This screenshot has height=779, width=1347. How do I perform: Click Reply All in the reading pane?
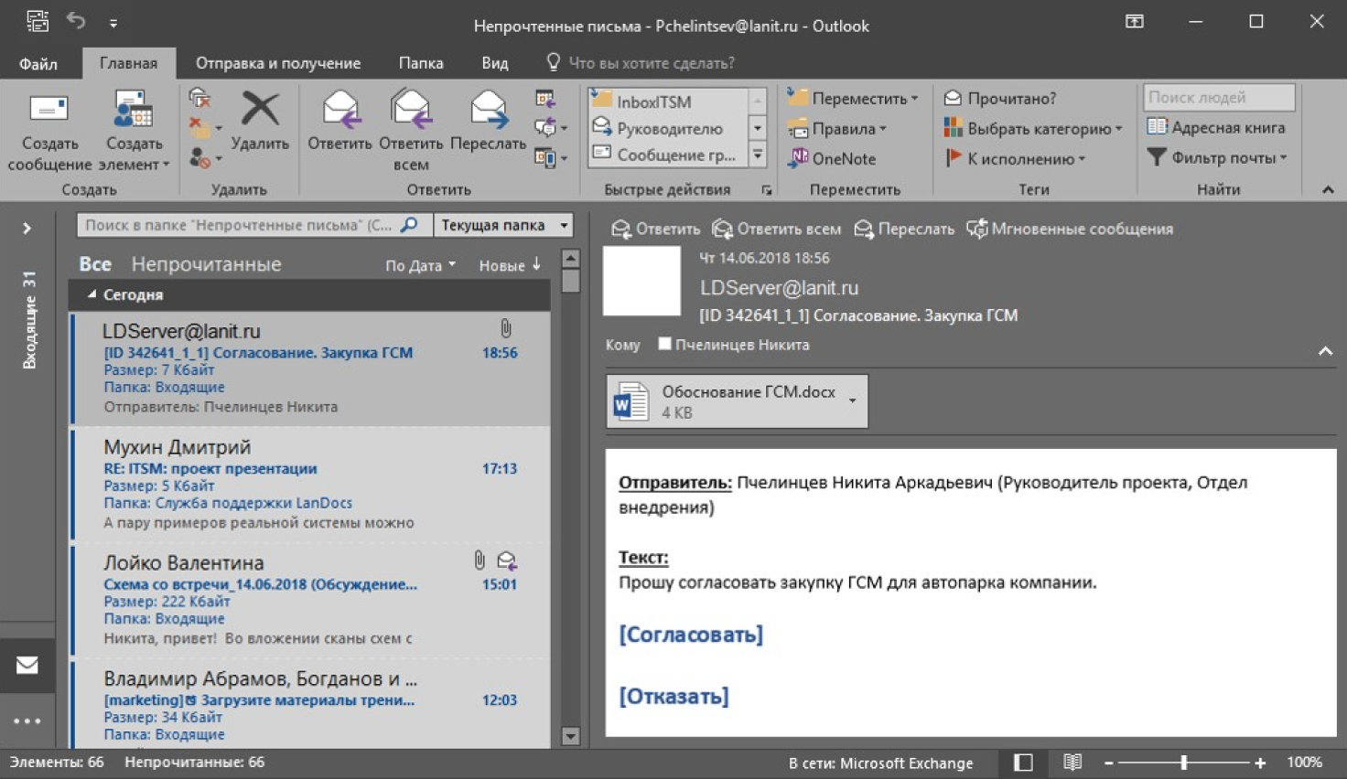pyautogui.click(x=777, y=229)
